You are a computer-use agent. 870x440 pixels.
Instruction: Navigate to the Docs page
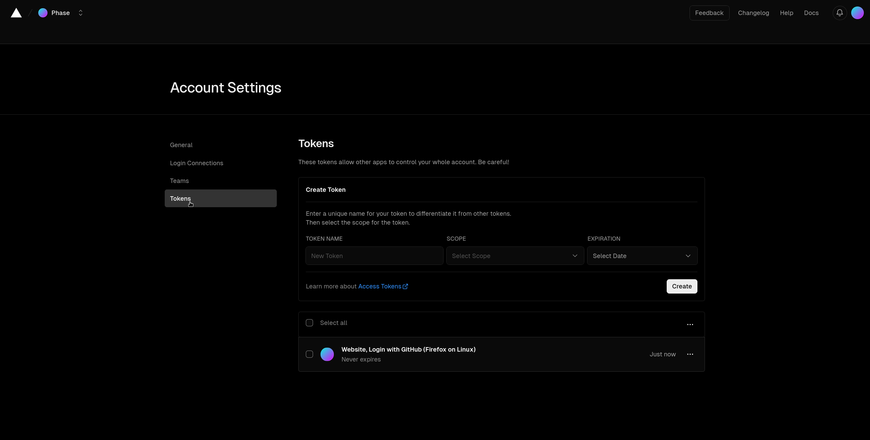(x=811, y=13)
